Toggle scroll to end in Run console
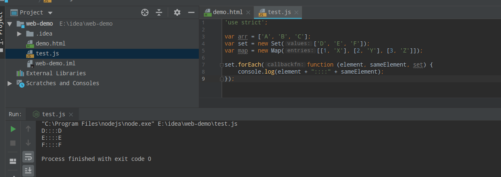 [28, 170]
